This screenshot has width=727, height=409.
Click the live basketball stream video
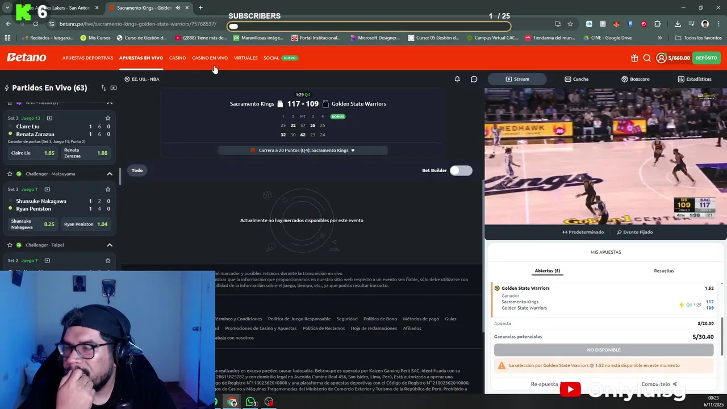point(605,156)
